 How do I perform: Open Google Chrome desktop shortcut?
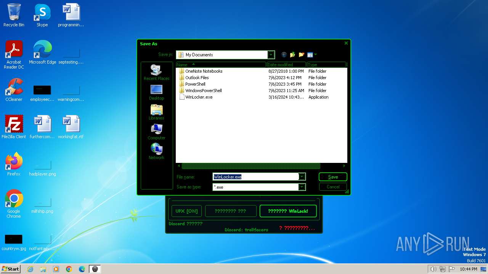point(14,204)
